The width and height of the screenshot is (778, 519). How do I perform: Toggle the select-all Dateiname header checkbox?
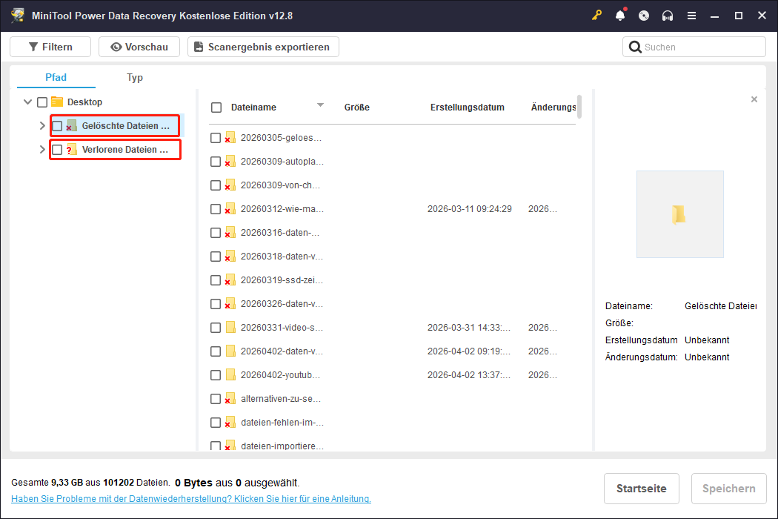pos(216,108)
